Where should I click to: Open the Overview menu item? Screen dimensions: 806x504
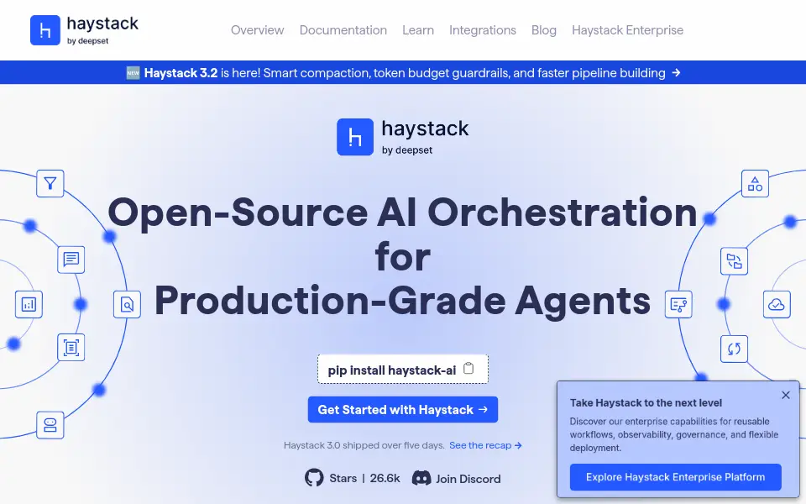point(257,30)
